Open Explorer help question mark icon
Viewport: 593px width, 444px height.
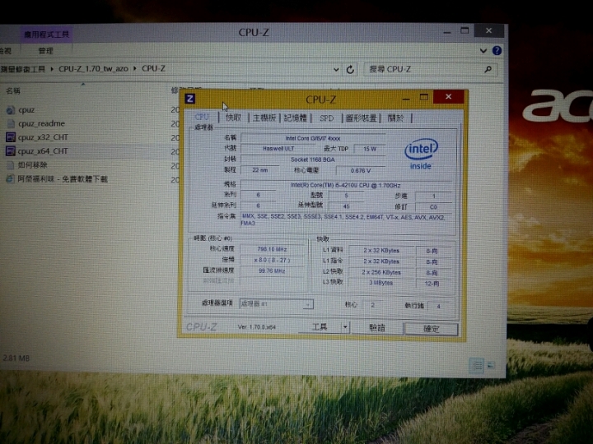coord(497,51)
